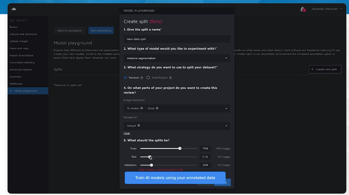Screen dimensions: 349x195
Task: Click the split name input field
Action: (x=177, y=39)
